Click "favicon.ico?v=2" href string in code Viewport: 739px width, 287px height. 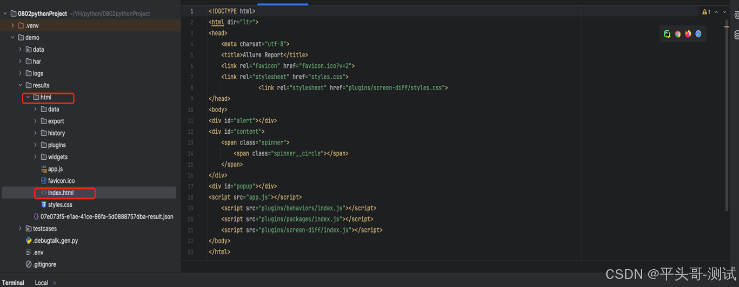tap(326, 66)
